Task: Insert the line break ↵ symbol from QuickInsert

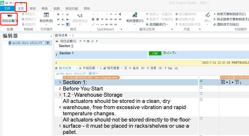Action: tap(115, 14)
